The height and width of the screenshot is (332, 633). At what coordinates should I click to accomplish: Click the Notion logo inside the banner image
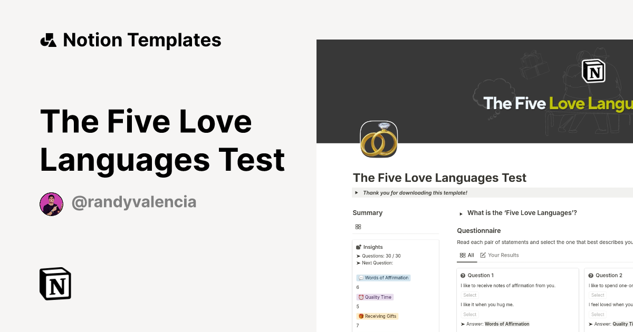(x=594, y=70)
